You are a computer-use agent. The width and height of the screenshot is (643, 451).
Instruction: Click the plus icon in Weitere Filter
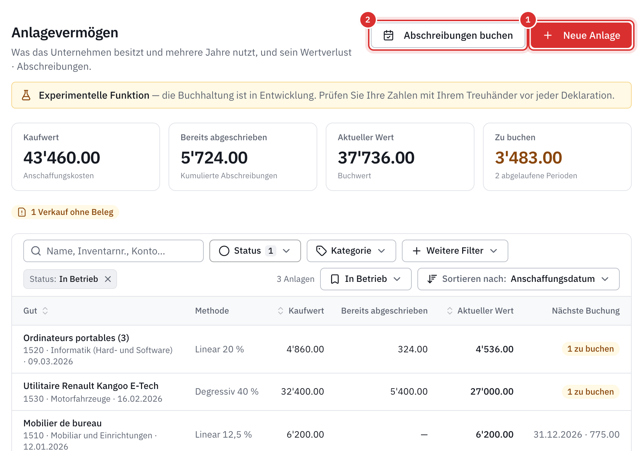[x=417, y=251]
